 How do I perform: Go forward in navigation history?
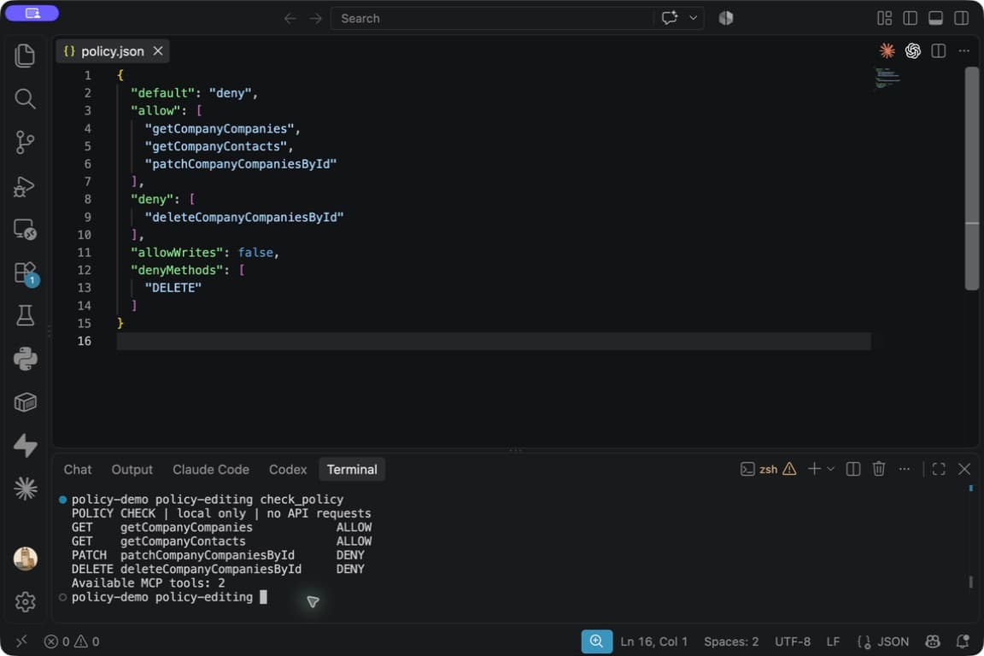coord(315,18)
